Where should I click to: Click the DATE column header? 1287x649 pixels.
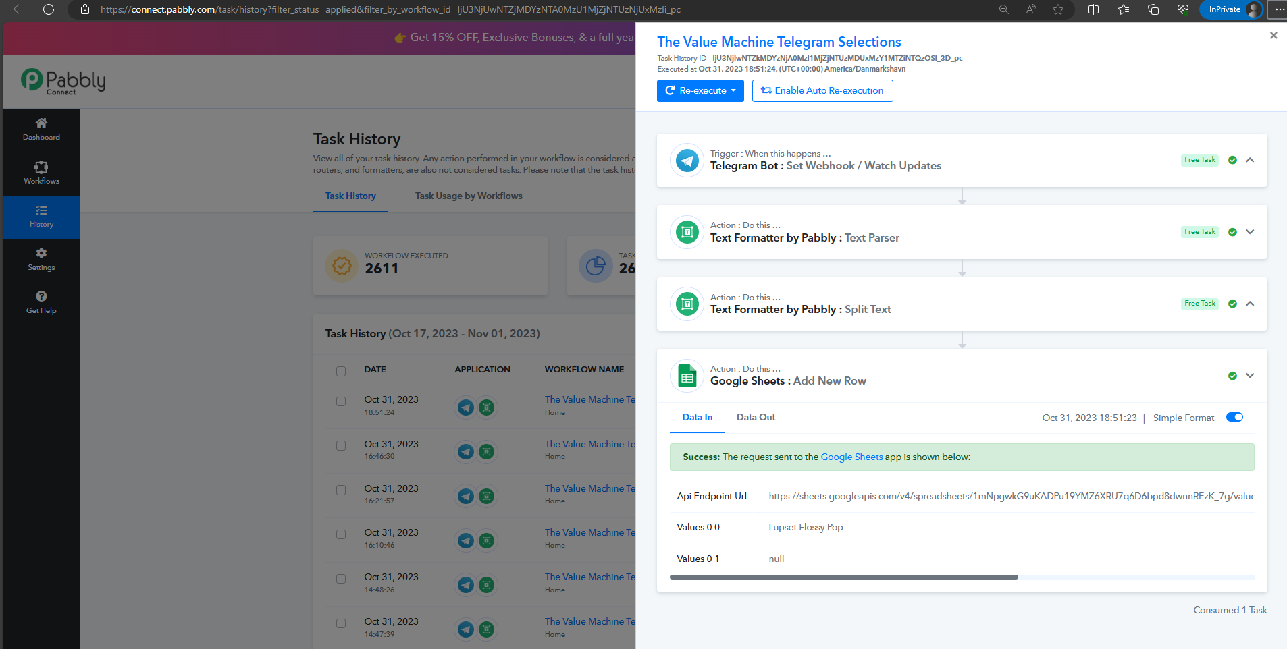[x=375, y=370]
